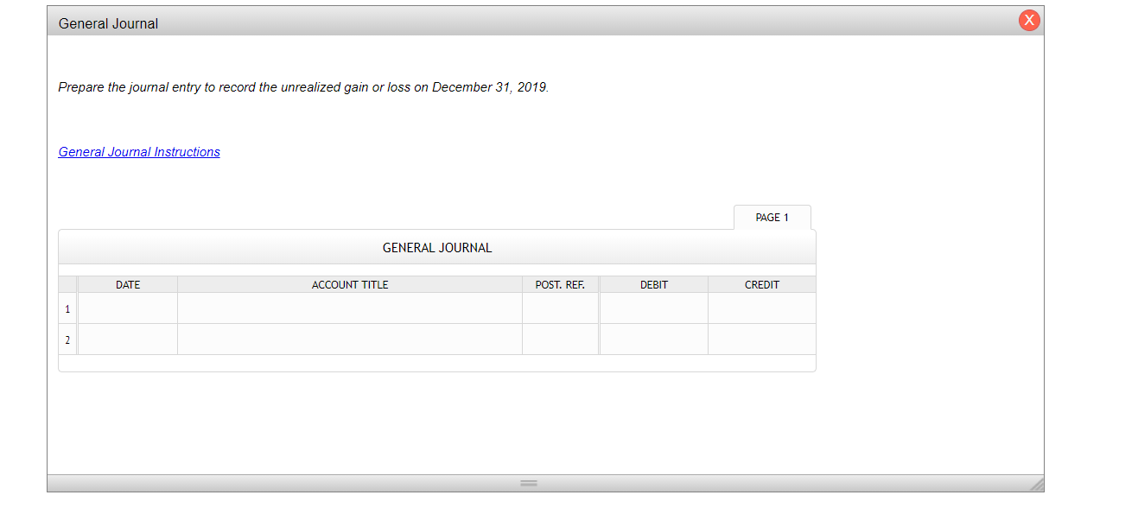Click the DATE column header
The image size is (1138, 514).
pyautogui.click(x=127, y=284)
